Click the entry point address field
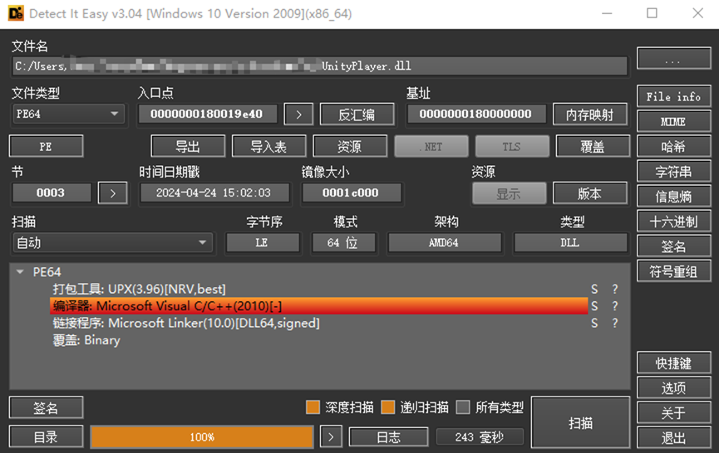719x453 pixels. [x=208, y=114]
